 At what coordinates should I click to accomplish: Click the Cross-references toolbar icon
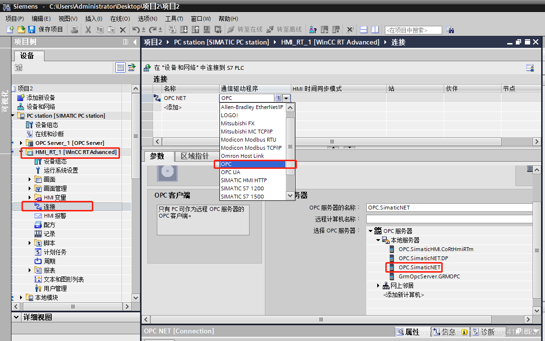click(x=350, y=30)
